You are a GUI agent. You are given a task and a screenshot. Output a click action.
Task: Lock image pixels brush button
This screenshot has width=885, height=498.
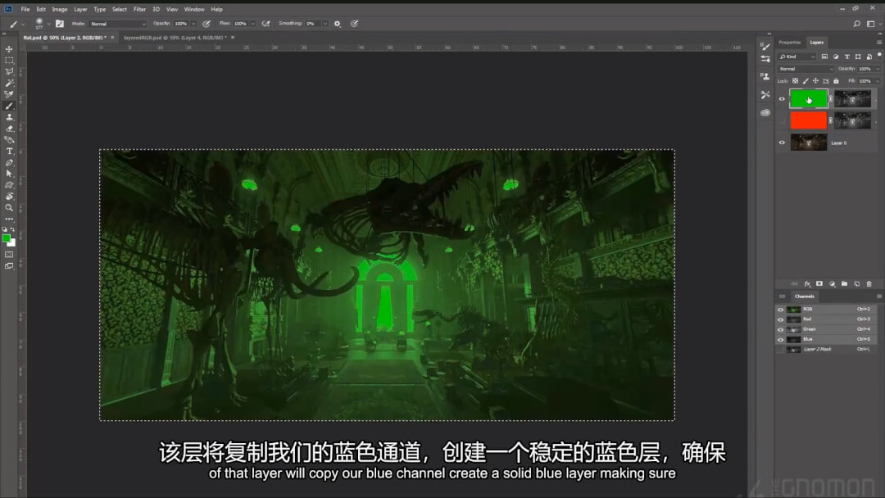tap(806, 81)
